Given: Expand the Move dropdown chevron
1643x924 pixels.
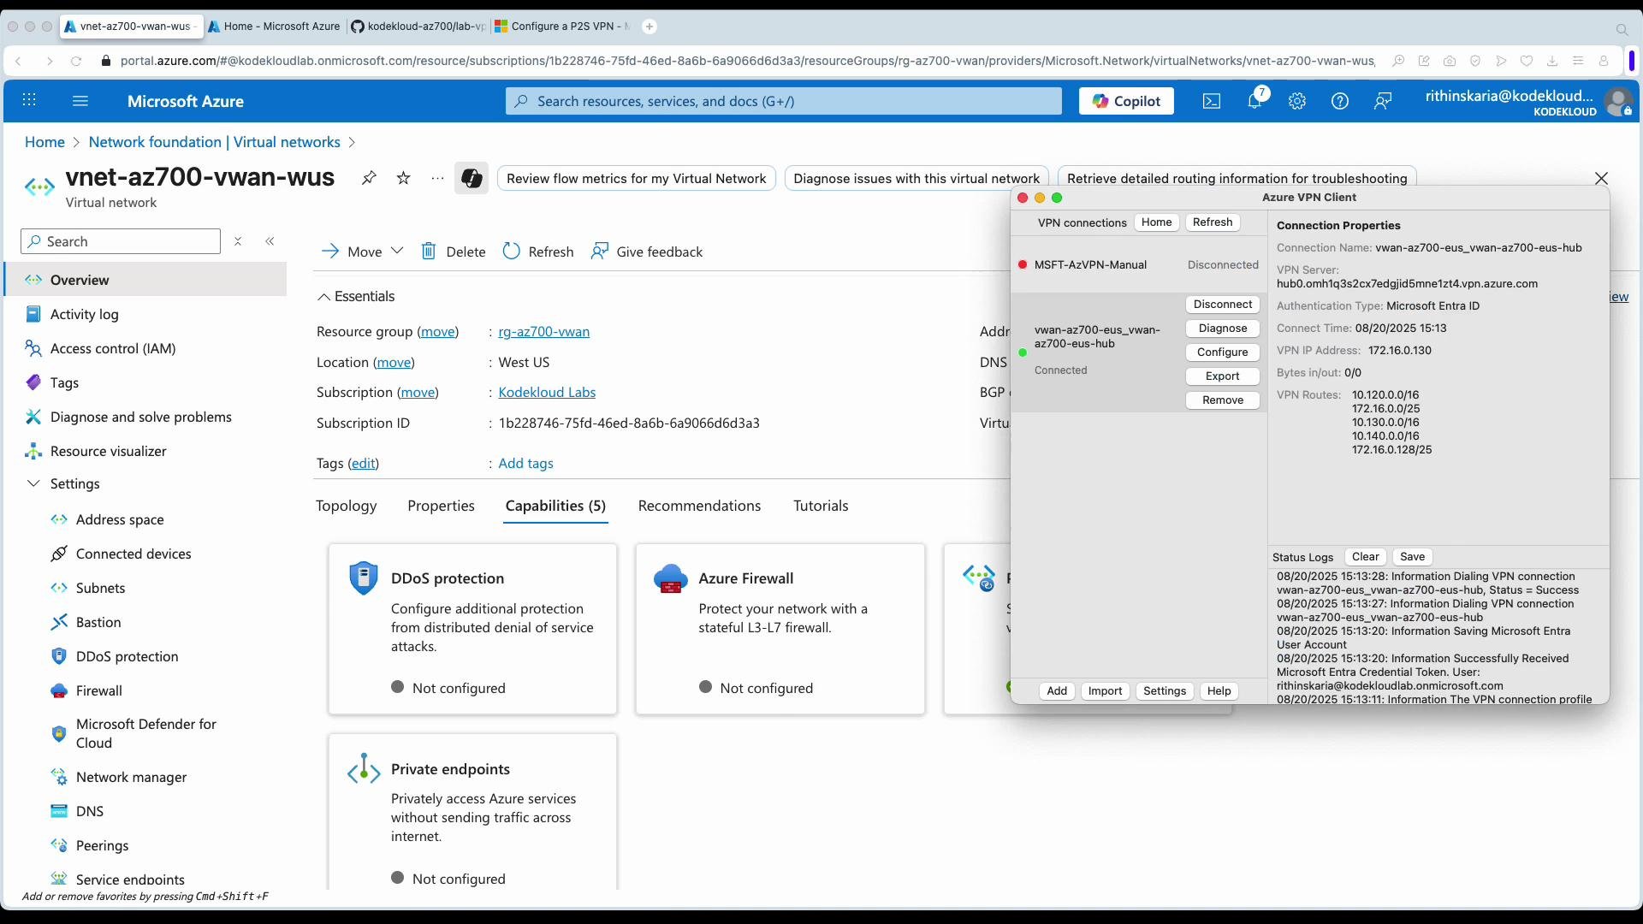Looking at the screenshot, I should (397, 251).
